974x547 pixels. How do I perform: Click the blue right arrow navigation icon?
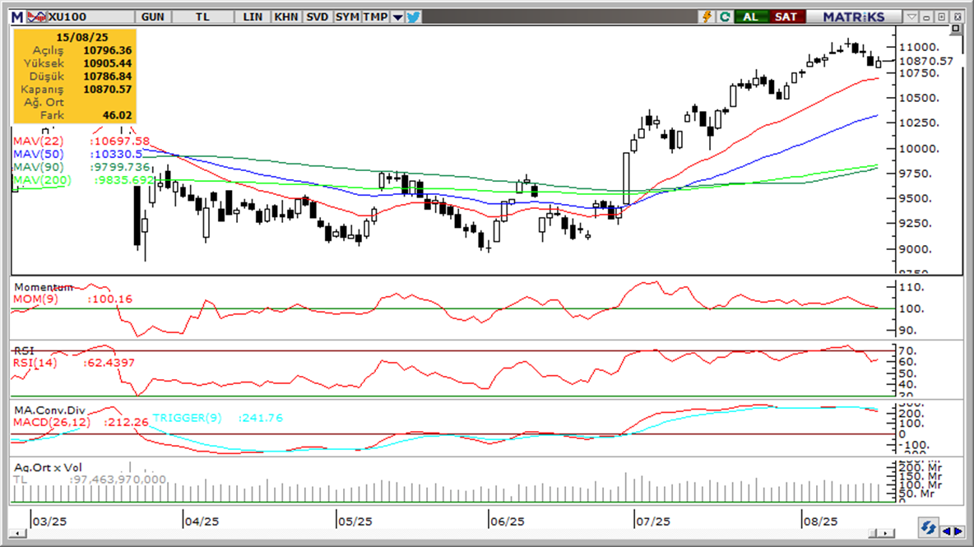point(958,531)
